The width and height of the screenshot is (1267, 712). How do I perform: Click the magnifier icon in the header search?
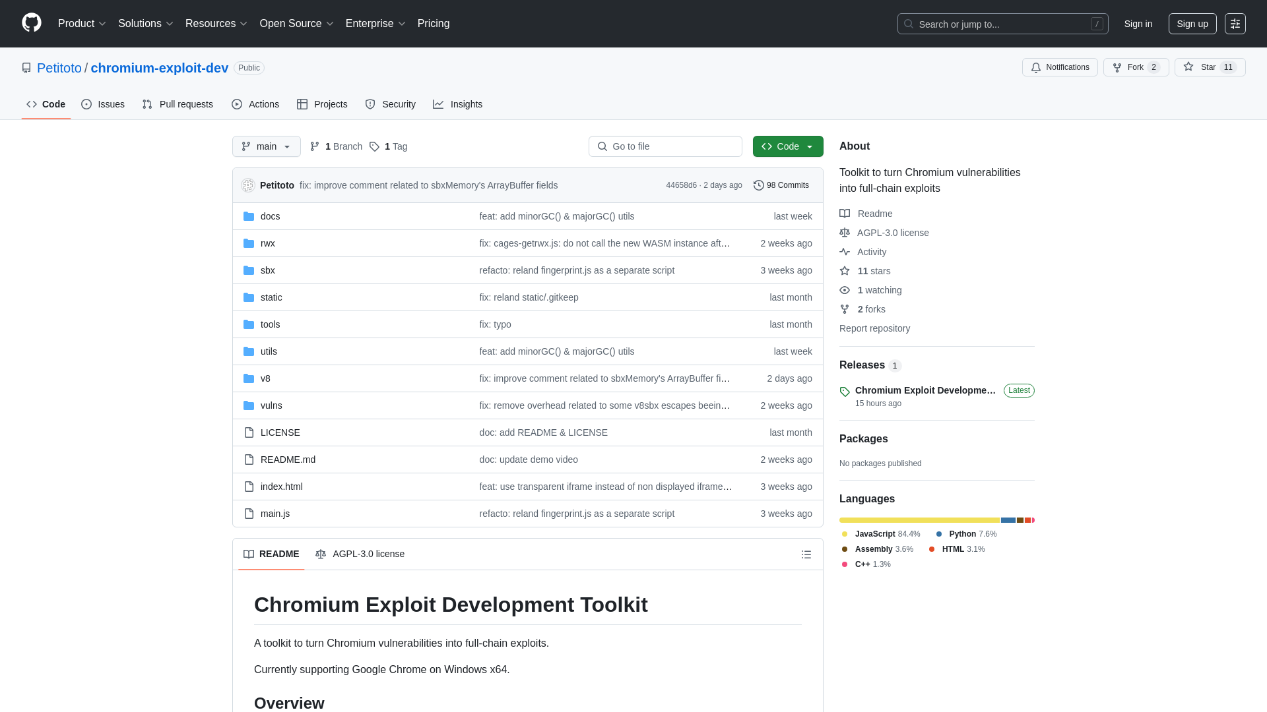(x=909, y=24)
